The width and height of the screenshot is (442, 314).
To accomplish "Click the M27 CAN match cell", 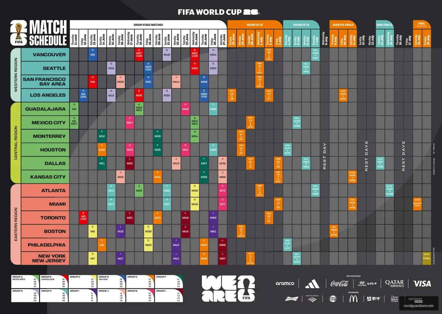I will tap(139, 55).
